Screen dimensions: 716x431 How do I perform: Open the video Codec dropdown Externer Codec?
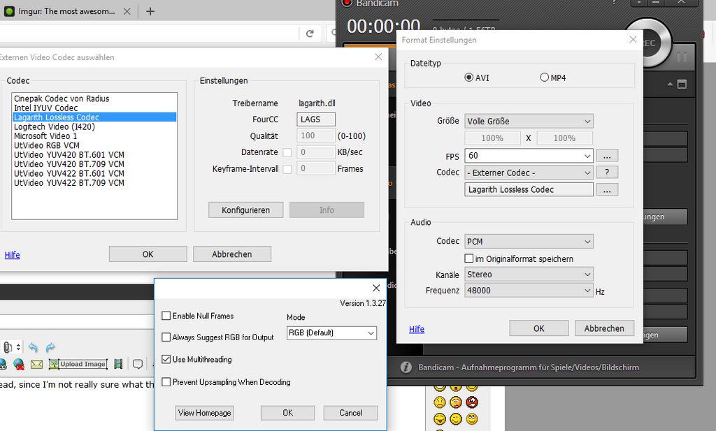(x=529, y=173)
